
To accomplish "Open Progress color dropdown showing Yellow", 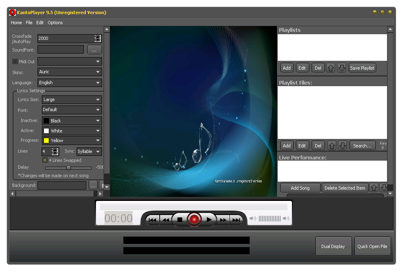I will [x=72, y=141].
